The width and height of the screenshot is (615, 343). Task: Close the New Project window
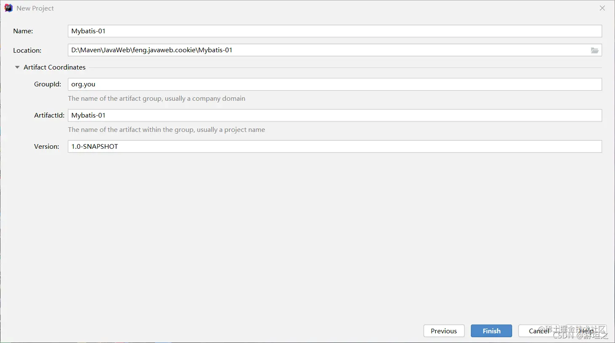[602, 8]
